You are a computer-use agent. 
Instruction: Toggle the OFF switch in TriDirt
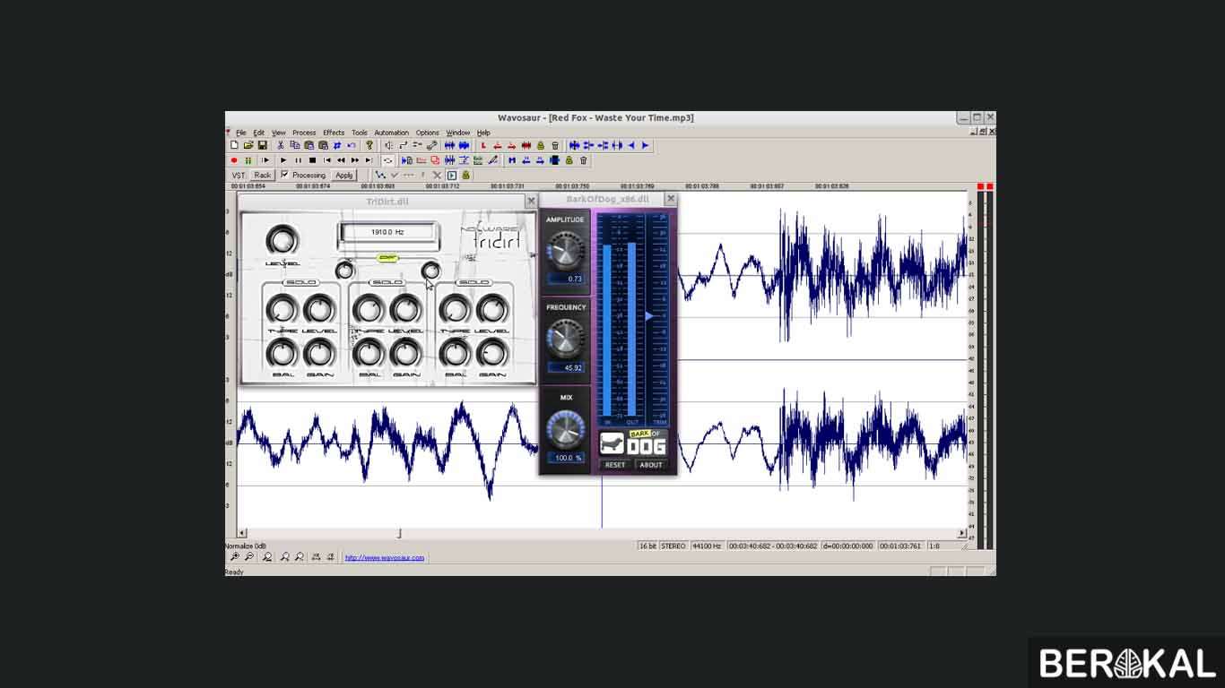[388, 258]
